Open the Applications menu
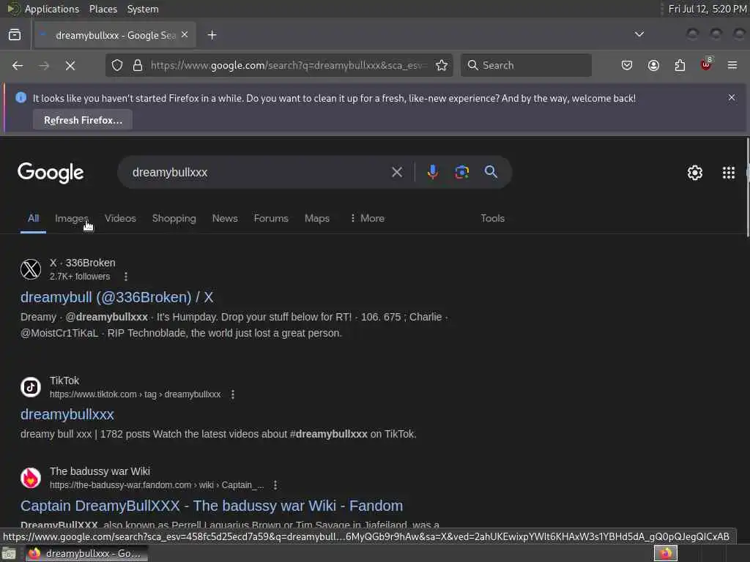The height and width of the screenshot is (562, 750). pos(52,9)
